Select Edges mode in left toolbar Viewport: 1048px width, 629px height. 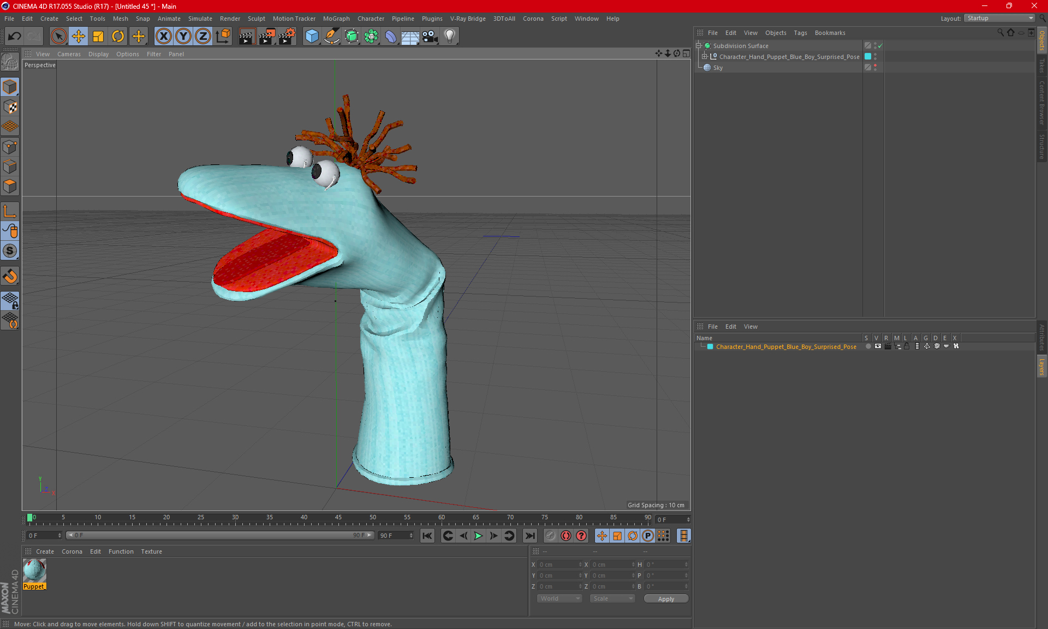[10, 167]
